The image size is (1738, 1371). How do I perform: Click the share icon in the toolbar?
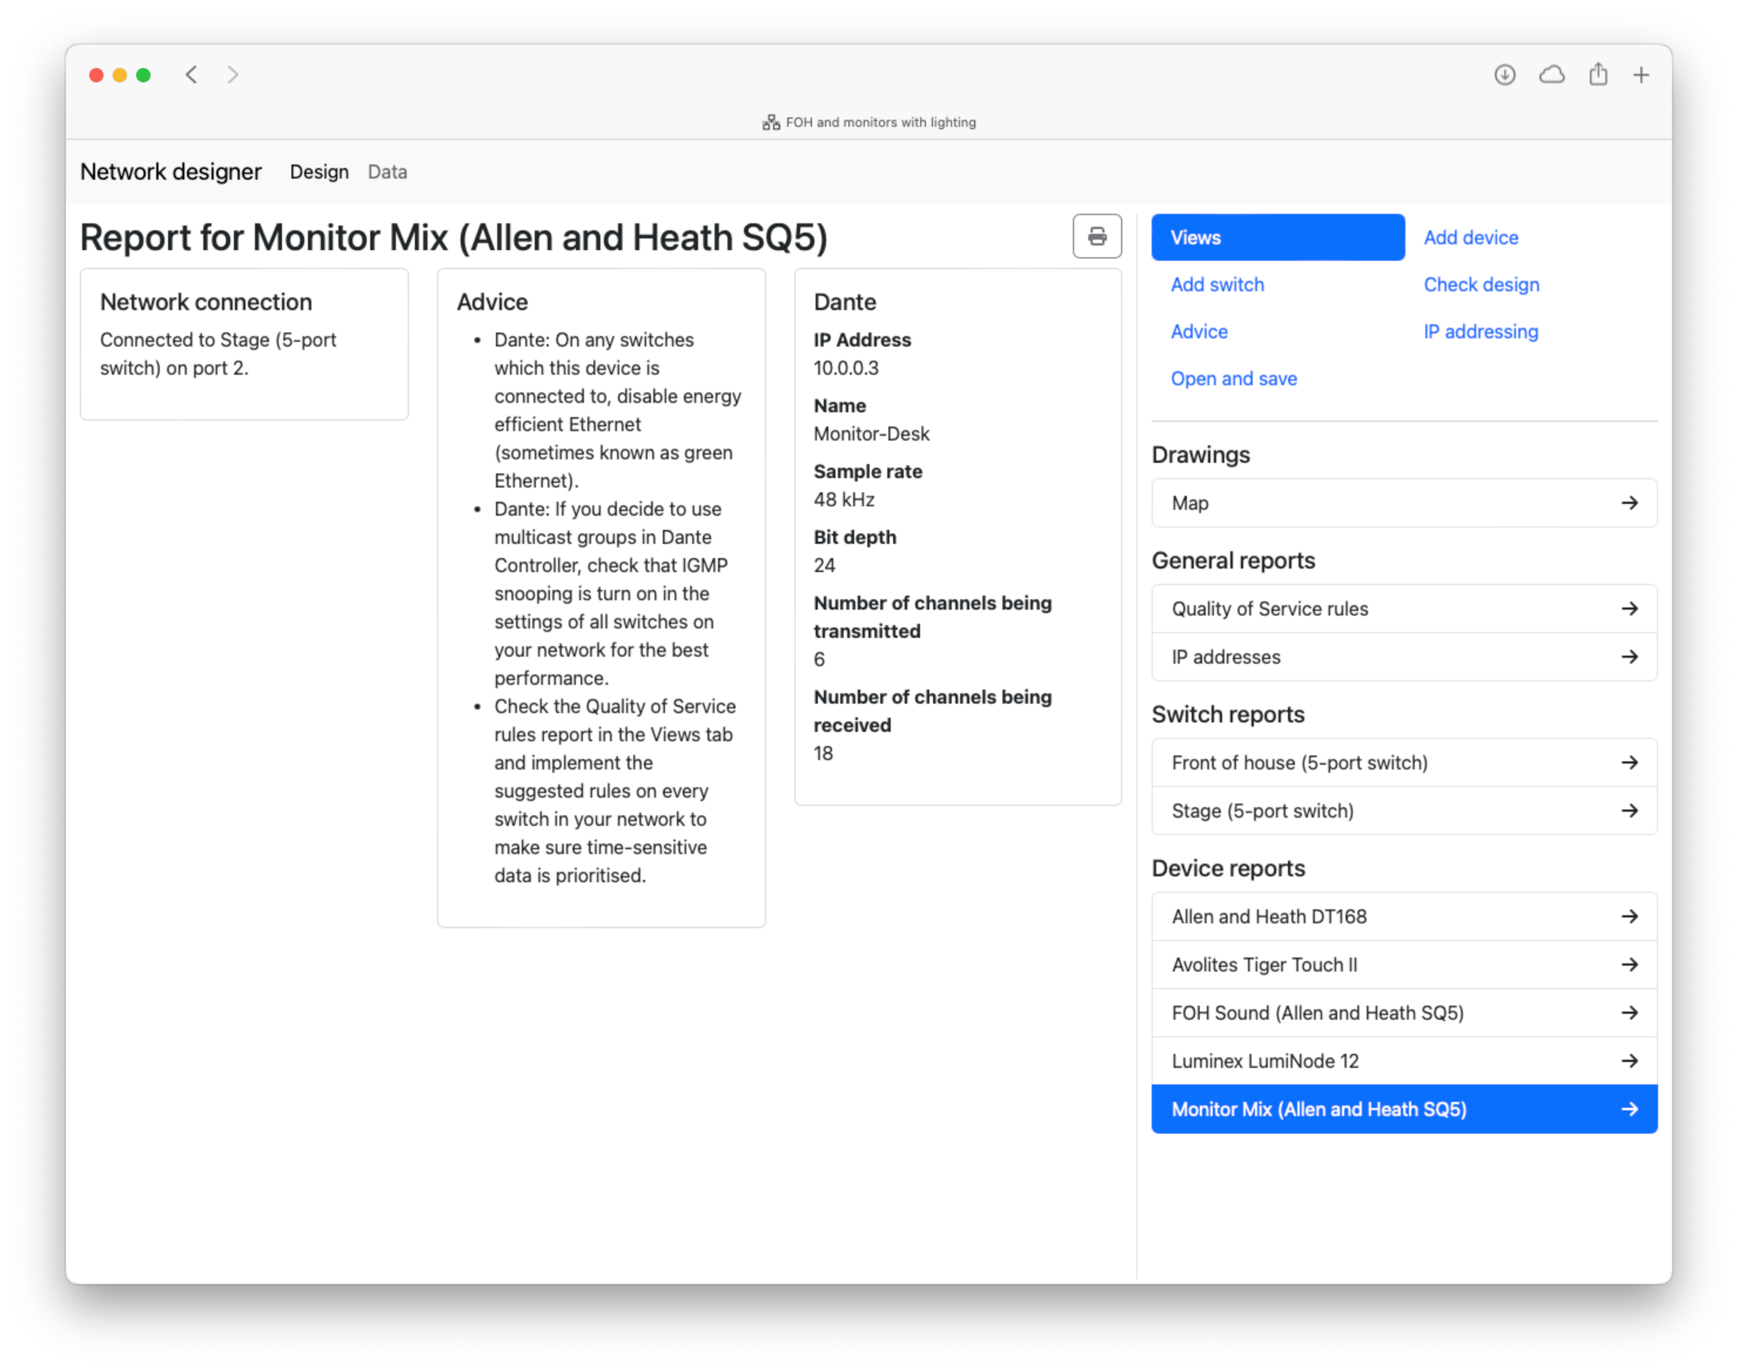pyautogui.click(x=1598, y=75)
